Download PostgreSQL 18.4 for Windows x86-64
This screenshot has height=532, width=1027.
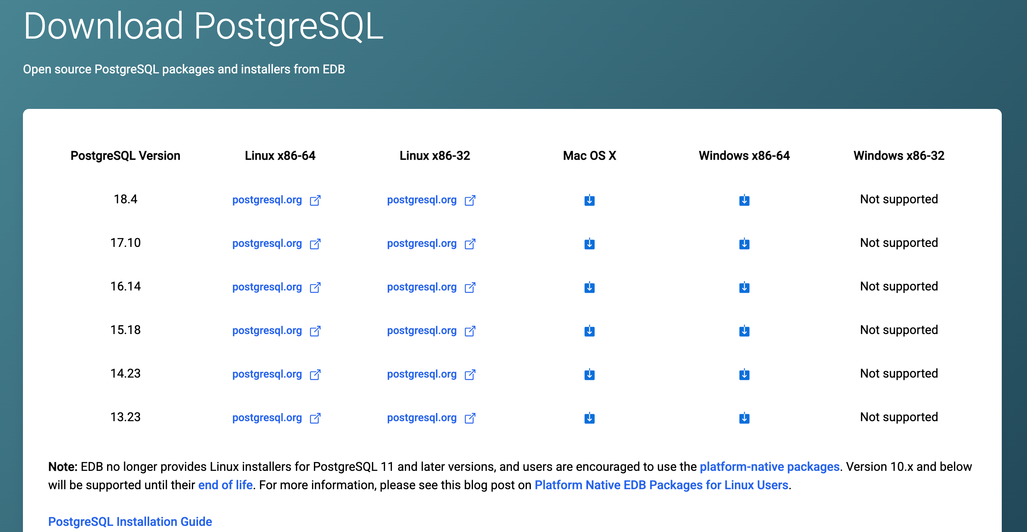pyautogui.click(x=744, y=199)
